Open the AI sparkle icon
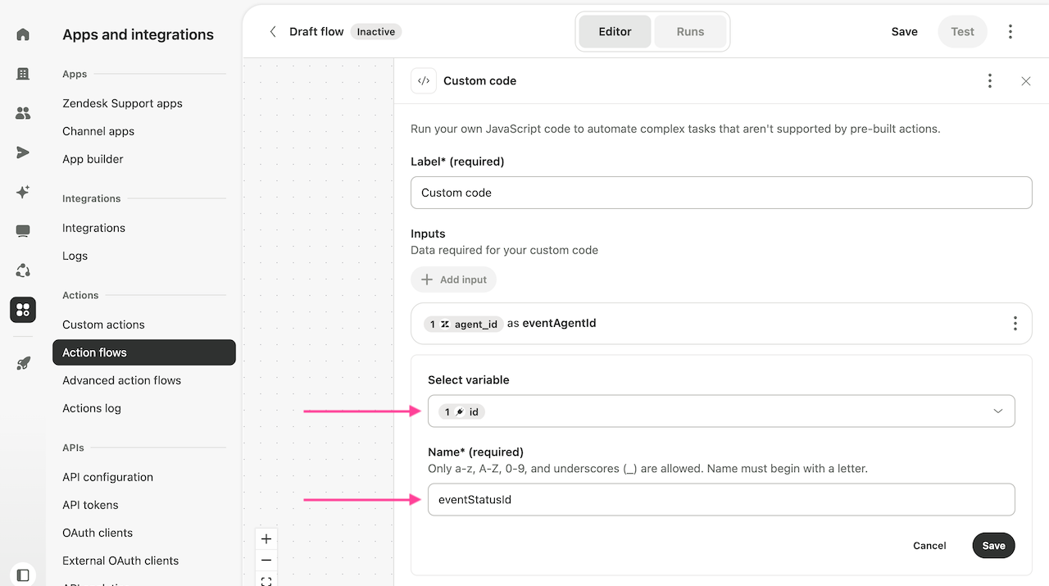The width and height of the screenshot is (1049, 586). point(23,192)
